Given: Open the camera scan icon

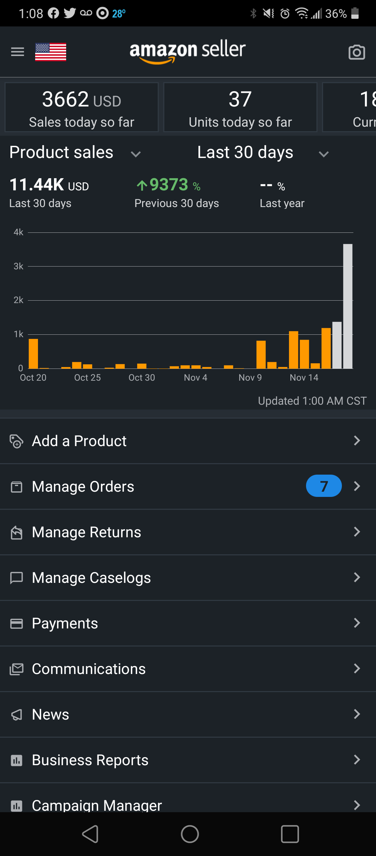Looking at the screenshot, I should [x=357, y=52].
